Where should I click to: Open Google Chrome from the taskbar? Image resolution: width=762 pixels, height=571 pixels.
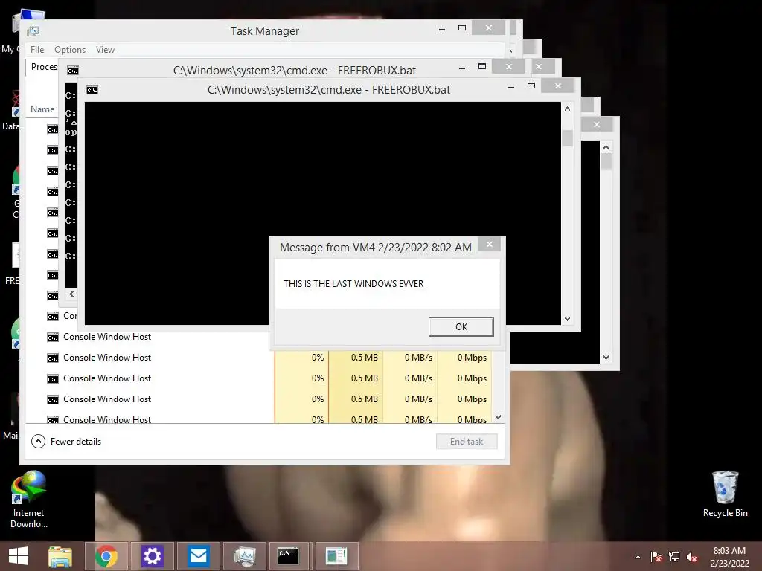106,556
